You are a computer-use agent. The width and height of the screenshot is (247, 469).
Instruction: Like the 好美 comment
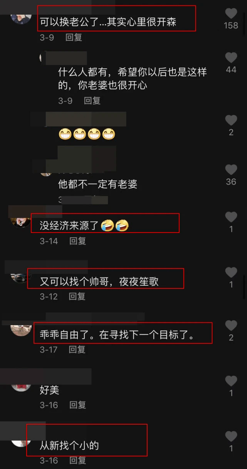coord(231,381)
